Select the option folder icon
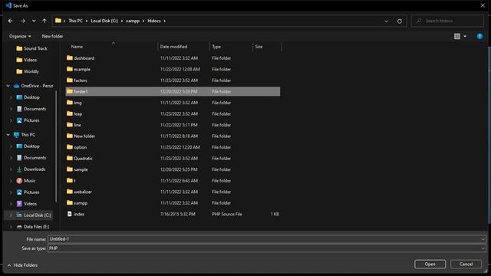The width and height of the screenshot is (491, 276). [70, 146]
